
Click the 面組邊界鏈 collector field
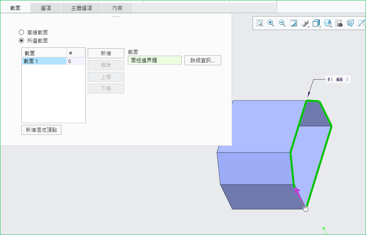click(x=154, y=60)
